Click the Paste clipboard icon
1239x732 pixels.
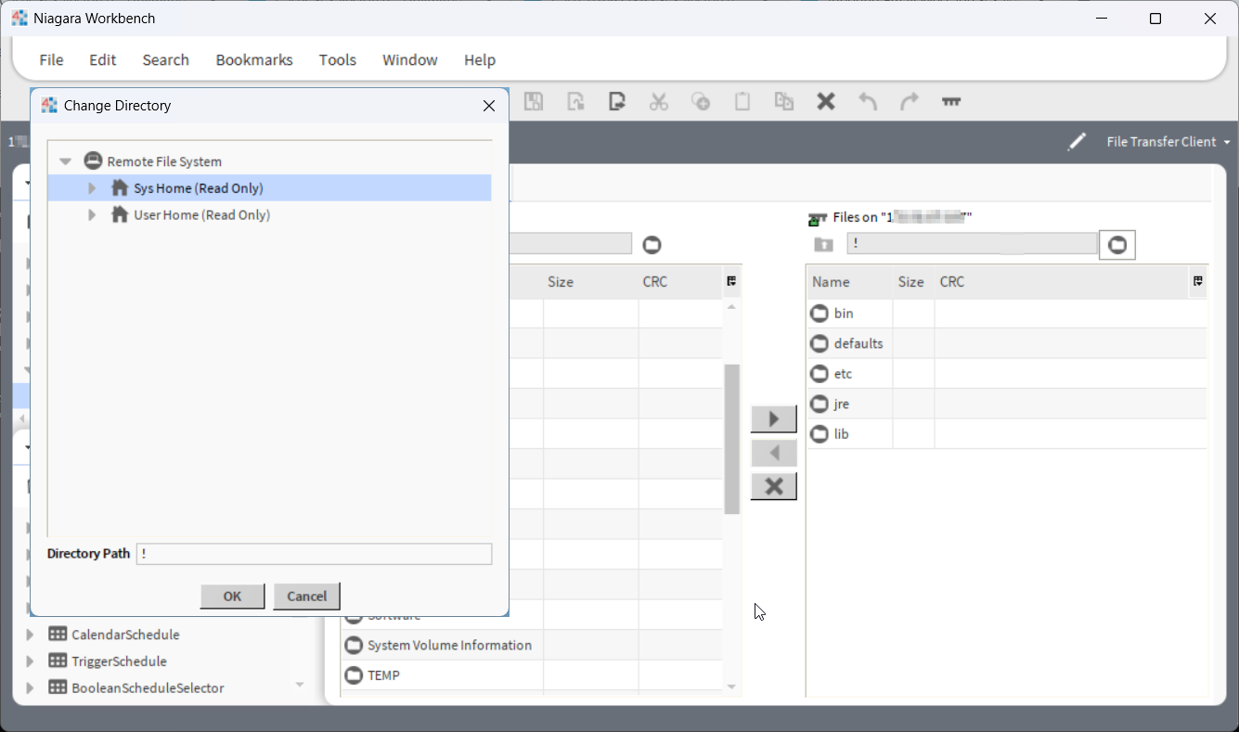pyautogui.click(x=742, y=102)
